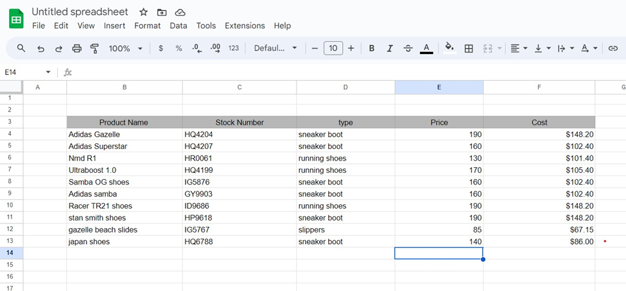Format as currency with the dollar button
This screenshot has height=291, width=626.
click(x=161, y=48)
